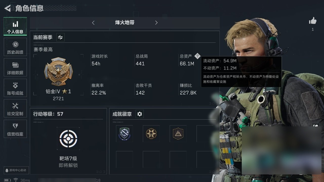This screenshot has height=182, width=324.
Task: Click the thumbs-up like icon
Action: tap(313, 21)
